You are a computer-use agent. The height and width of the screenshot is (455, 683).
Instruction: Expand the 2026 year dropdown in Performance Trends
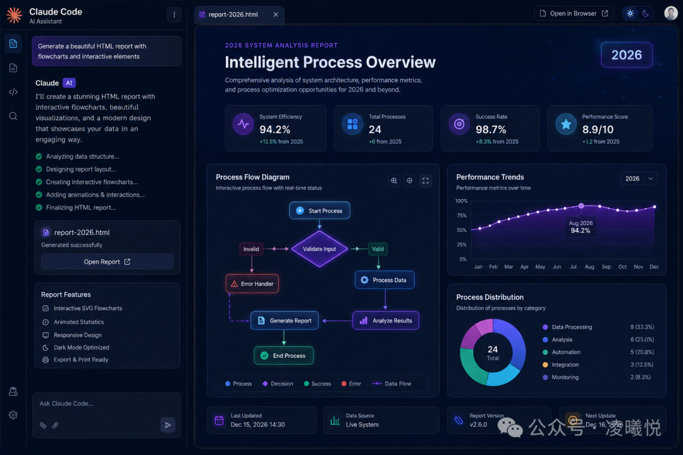pyautogui.click(x=639, y=178)
